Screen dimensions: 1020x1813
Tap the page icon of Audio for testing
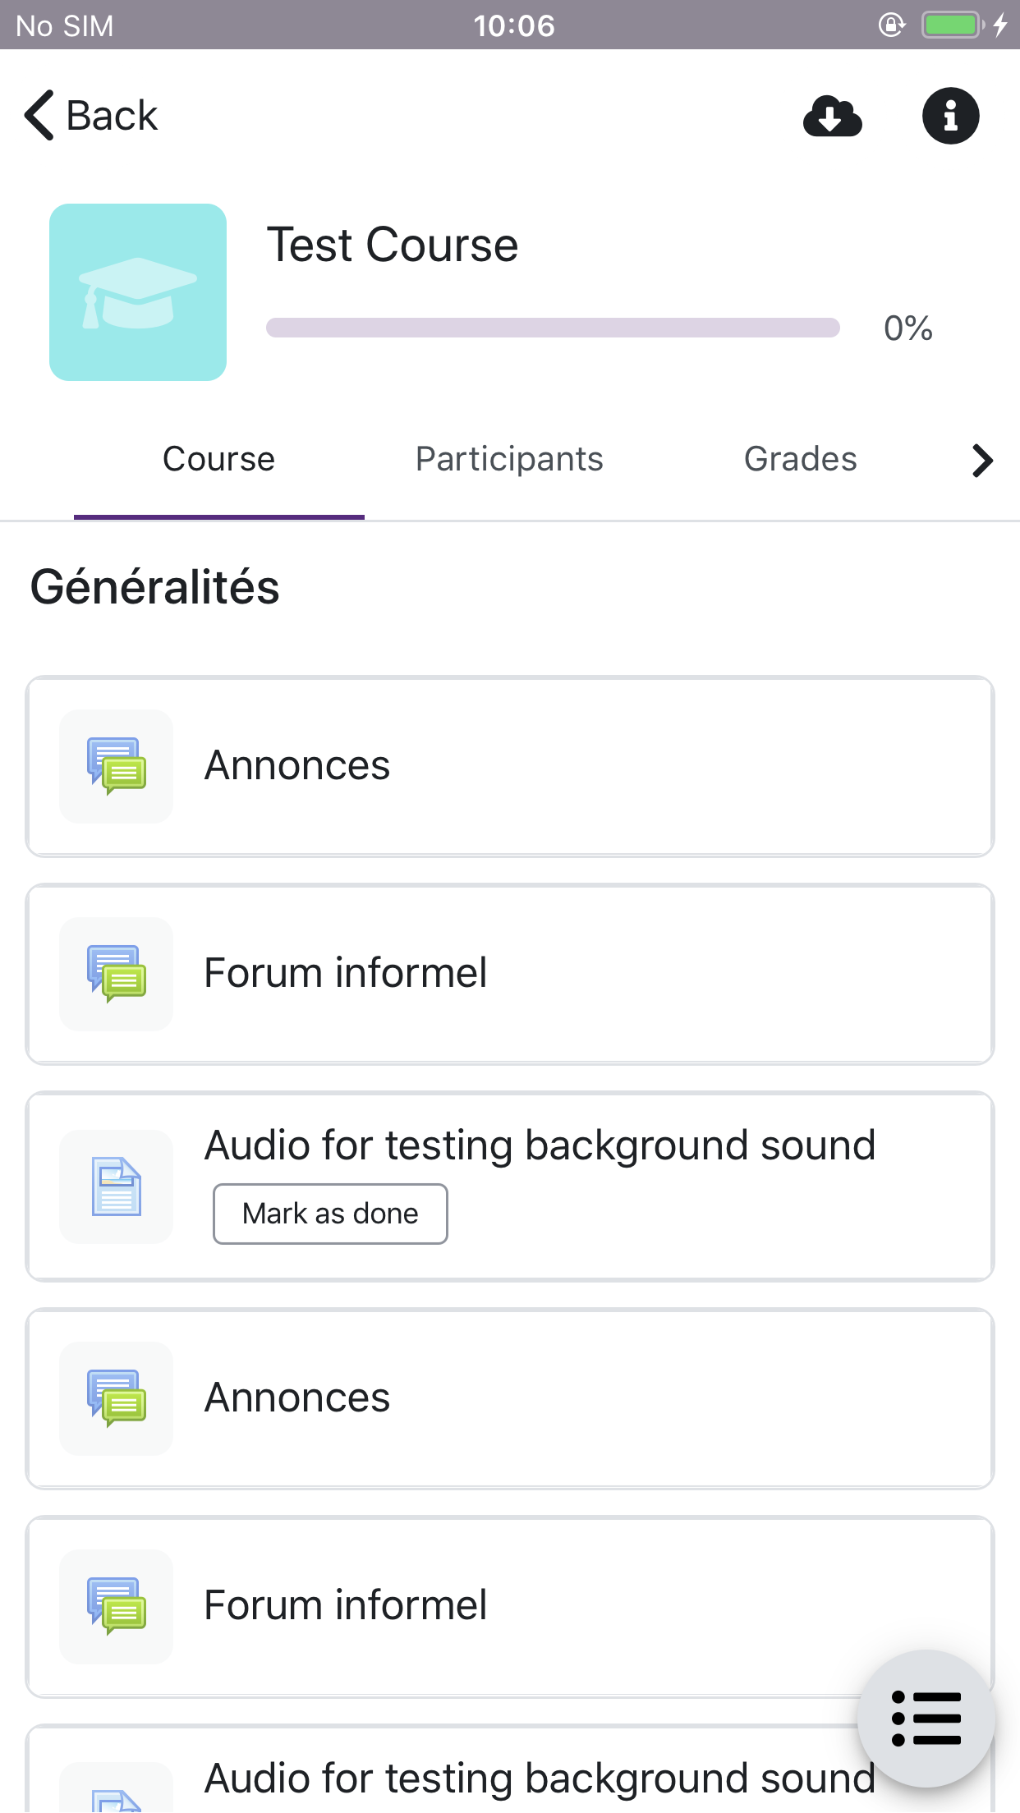click(117, 1186)
